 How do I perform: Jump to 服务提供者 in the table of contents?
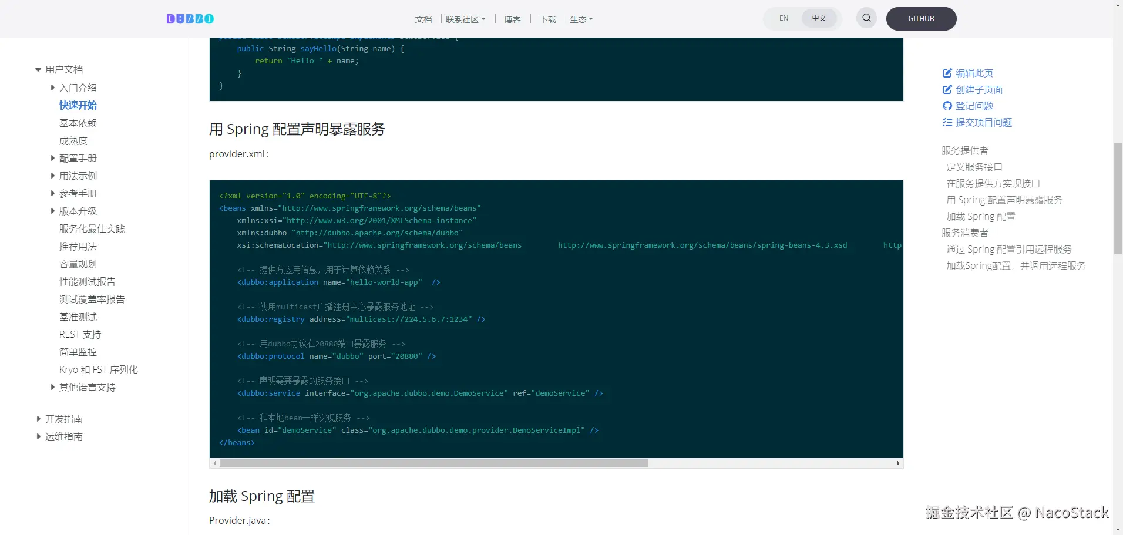coord(965,151)
